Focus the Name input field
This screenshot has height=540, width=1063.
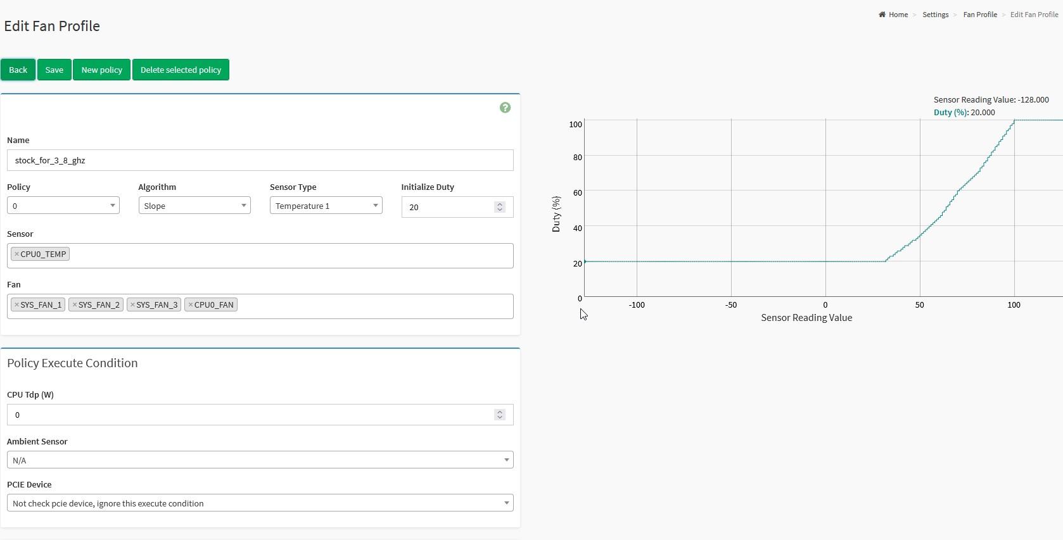coord(260,160)
